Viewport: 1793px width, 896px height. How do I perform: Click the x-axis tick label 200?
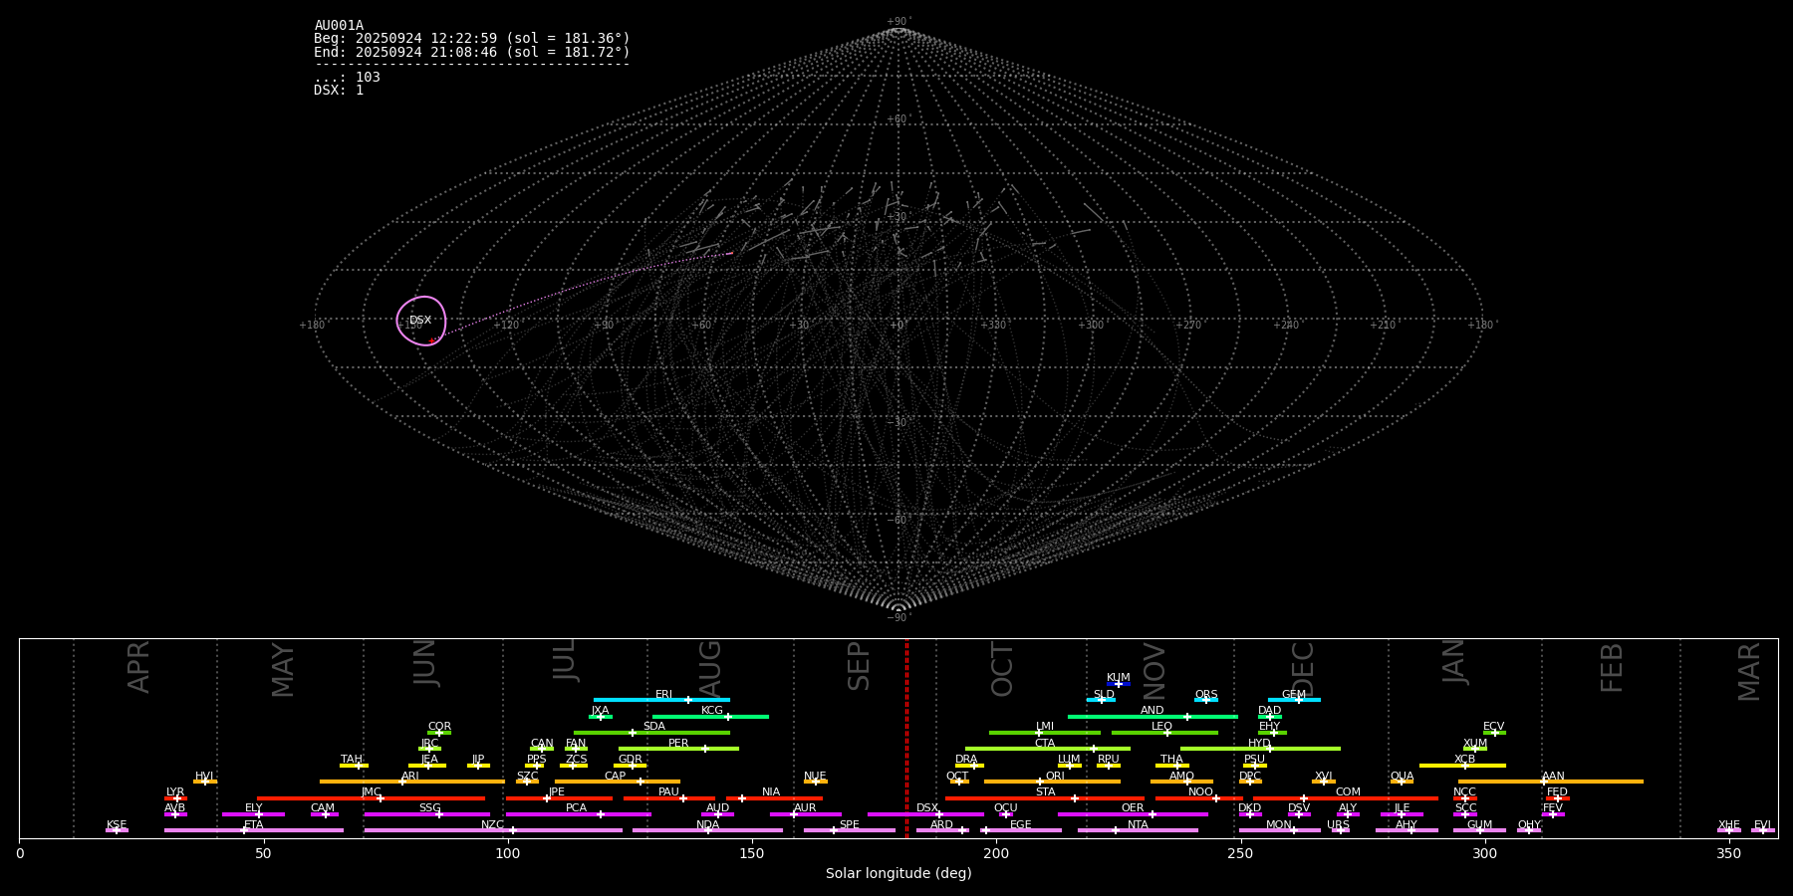coord(996,853)
